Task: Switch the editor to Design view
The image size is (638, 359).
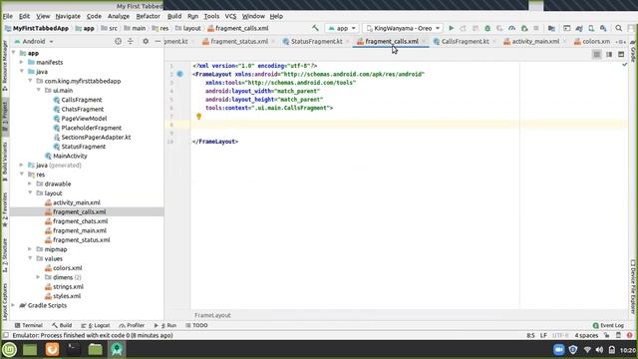Action: pyautogui.click(x=621, y=54)
